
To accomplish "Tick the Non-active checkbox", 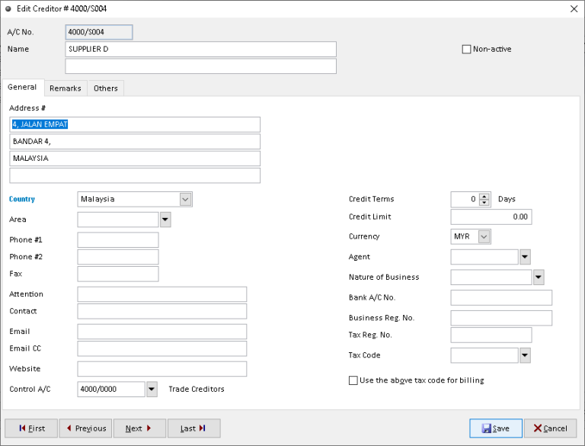I will pyautogui.click(x=466, y=49).
